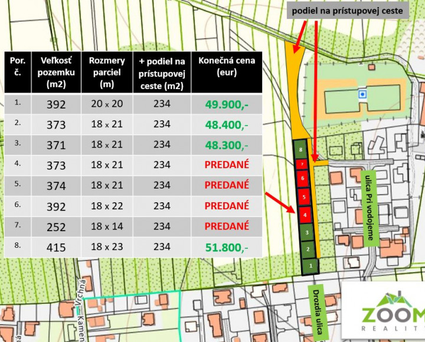Click the 'podiel na prístupovej ceste' label
425x342 pixels.
[348, 10]
